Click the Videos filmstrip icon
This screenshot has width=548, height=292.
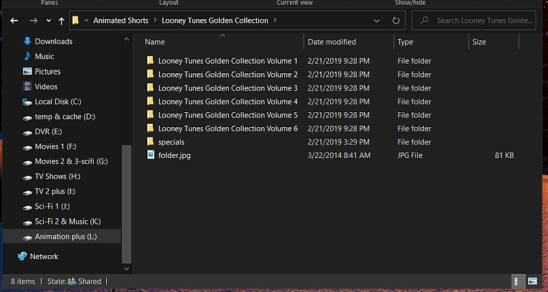pos(27,86)
